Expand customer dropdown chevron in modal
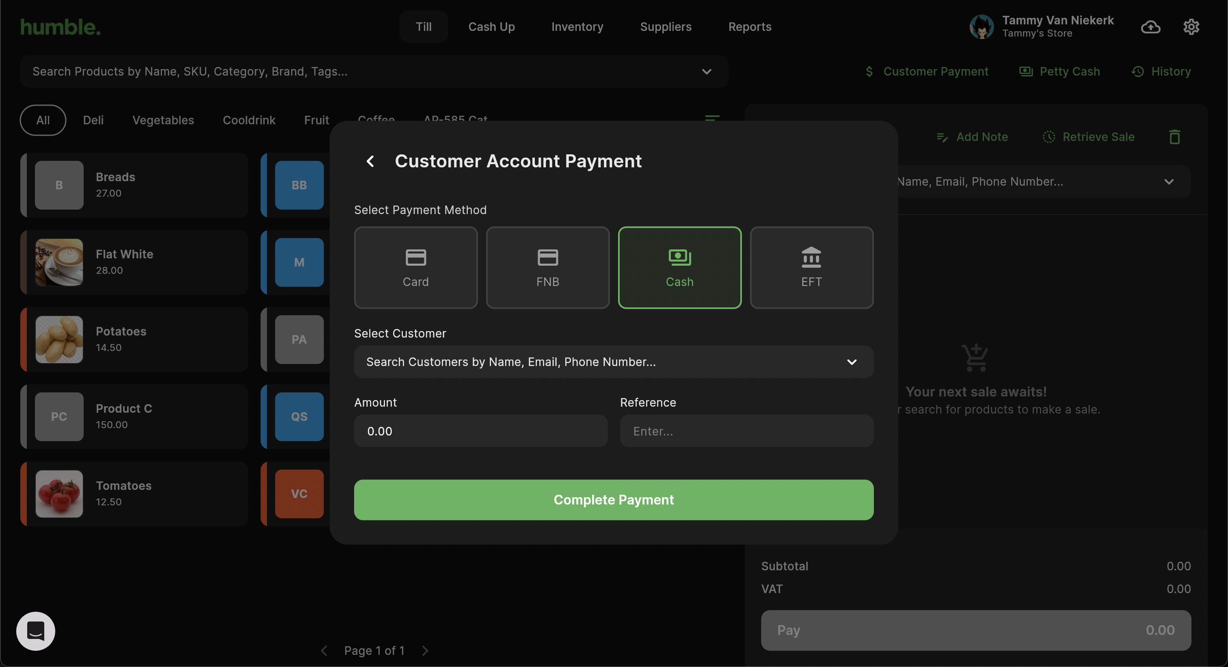This screenshot has width=1228, height=667. click(852, 362)
